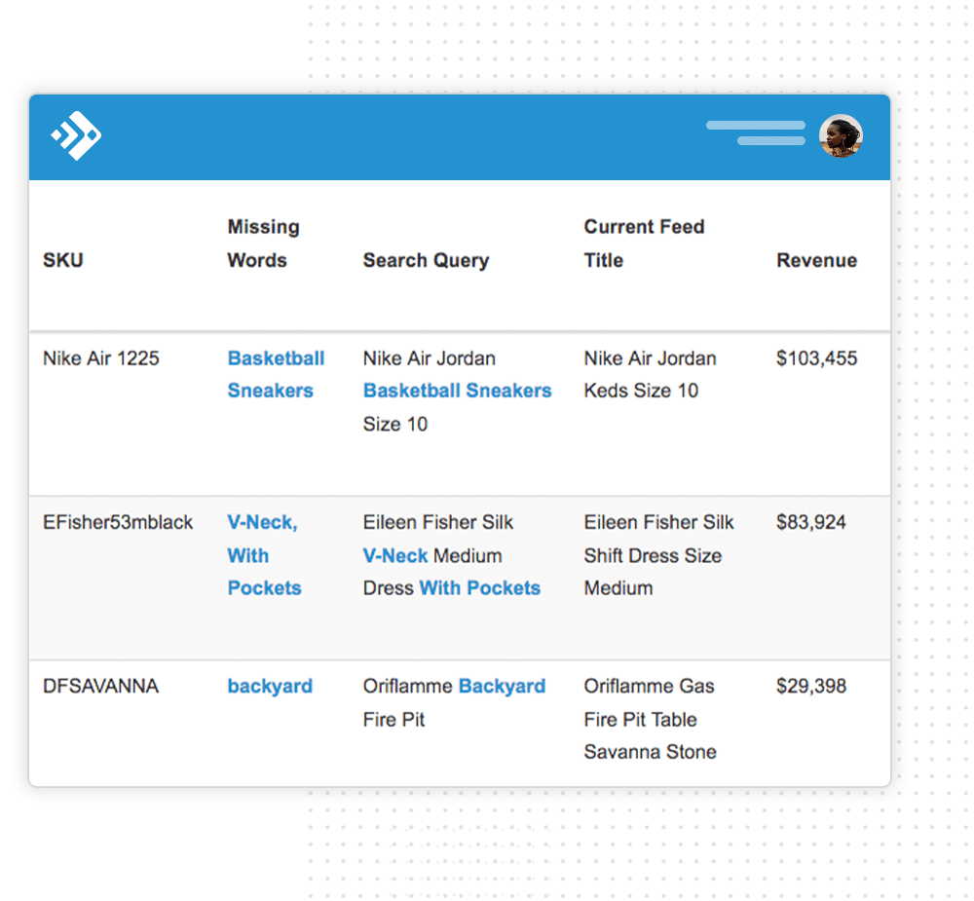
Task: Click the Eileen Fisher Silk V-Neck search query
Action: point(452,555)
